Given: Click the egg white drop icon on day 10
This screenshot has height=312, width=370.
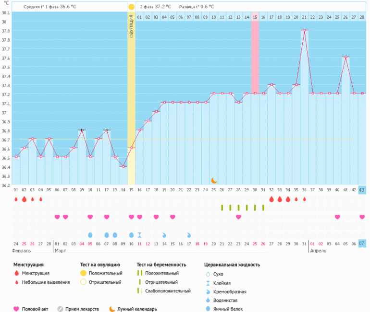Looking at the screenshot, I should click(90, 235).
